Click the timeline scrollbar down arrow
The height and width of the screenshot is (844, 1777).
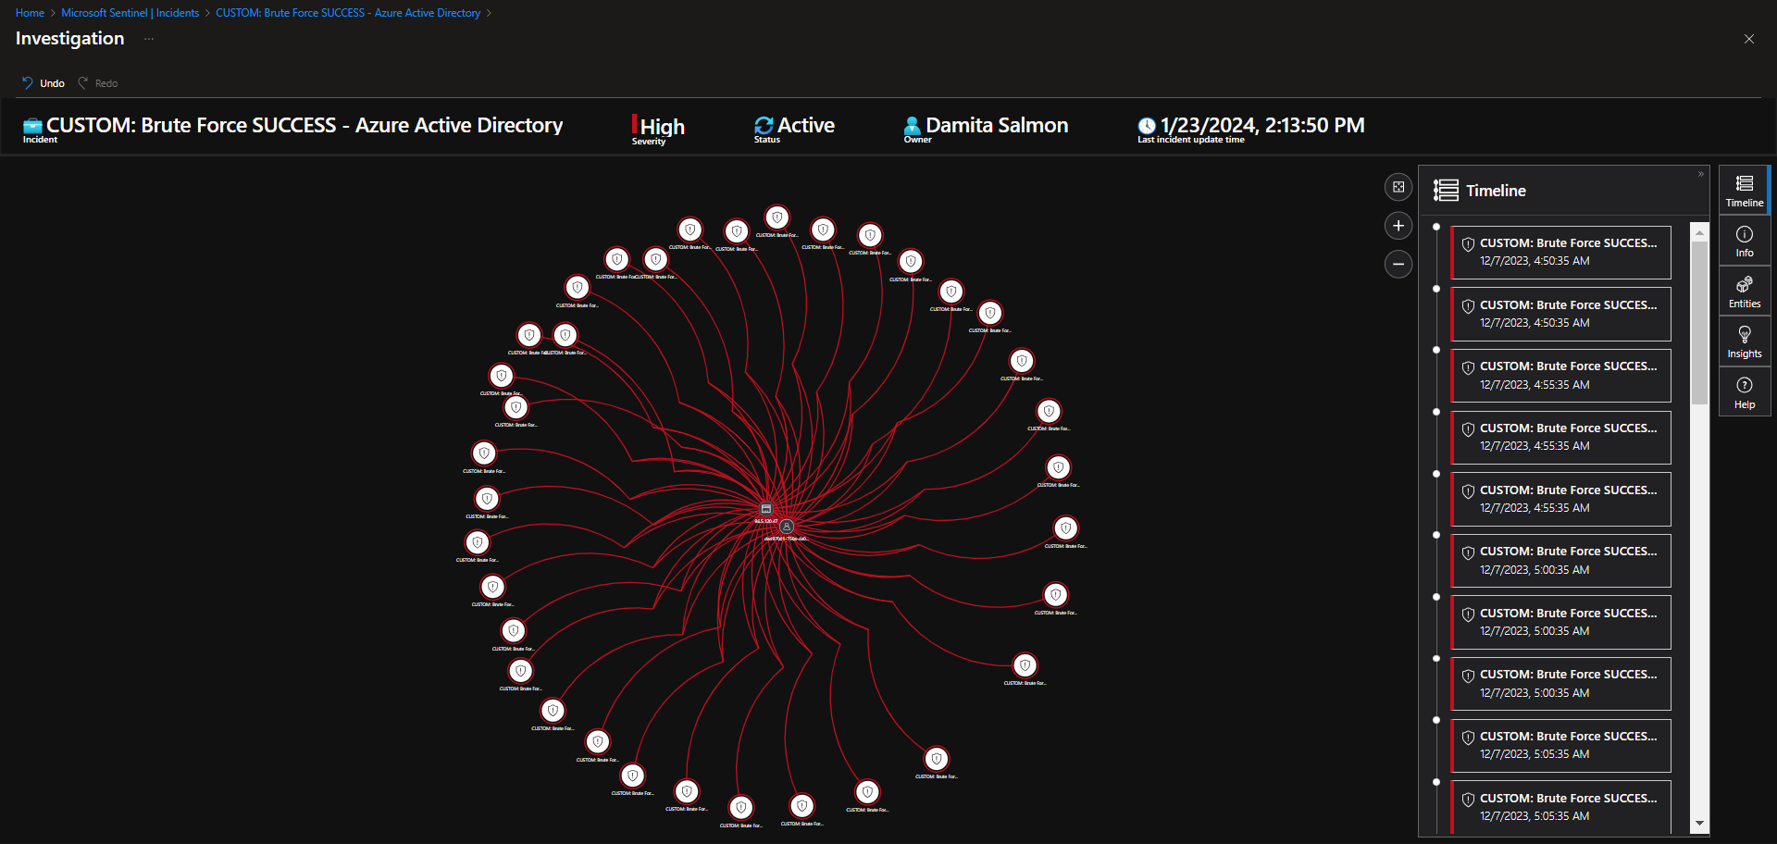pos(1699,824)
